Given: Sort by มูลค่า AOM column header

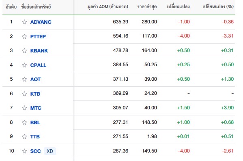Looking at the screenshot, I should [x=108, y=6].
